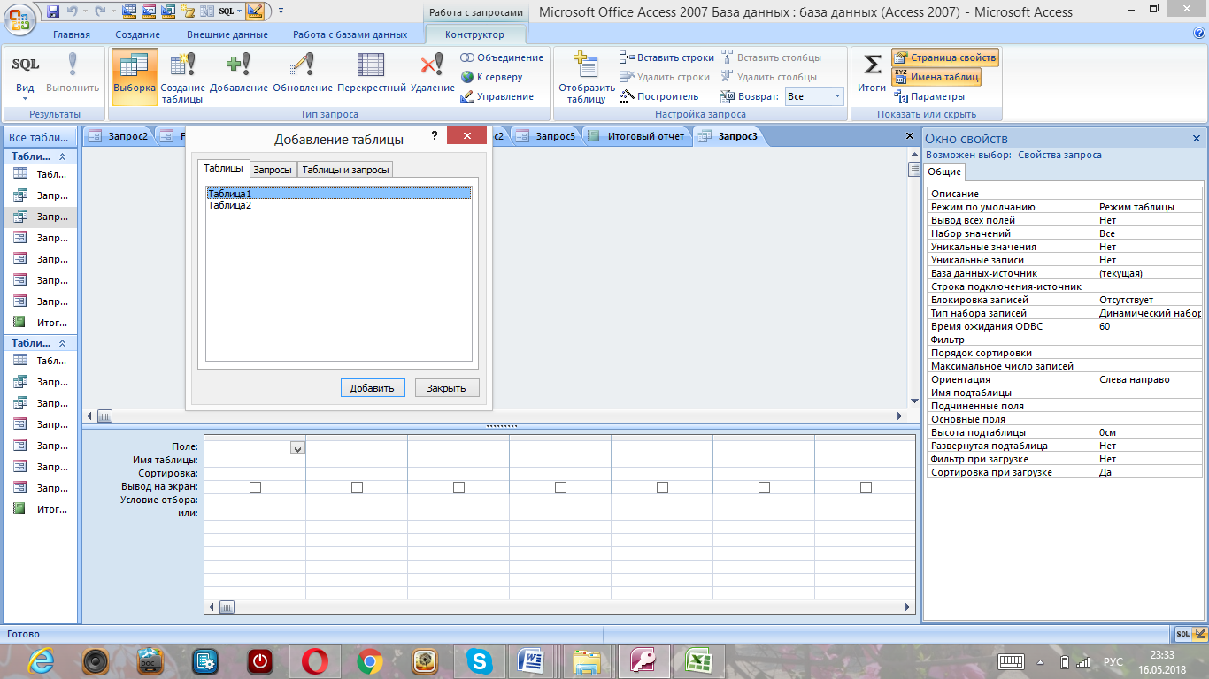Screen dimensions: 1209x679
Task: Check Вывод на экран in seventh column
Action: 866,487
